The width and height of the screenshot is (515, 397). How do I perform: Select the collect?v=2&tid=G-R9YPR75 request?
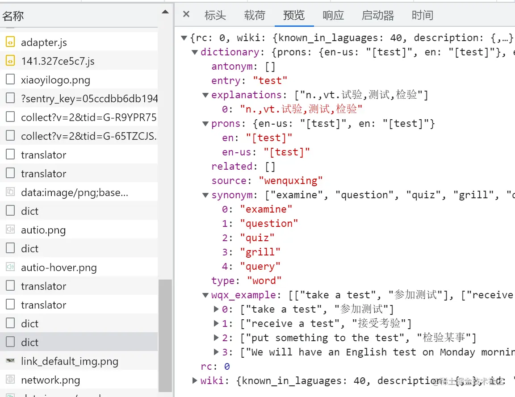[x=79, y=117]
